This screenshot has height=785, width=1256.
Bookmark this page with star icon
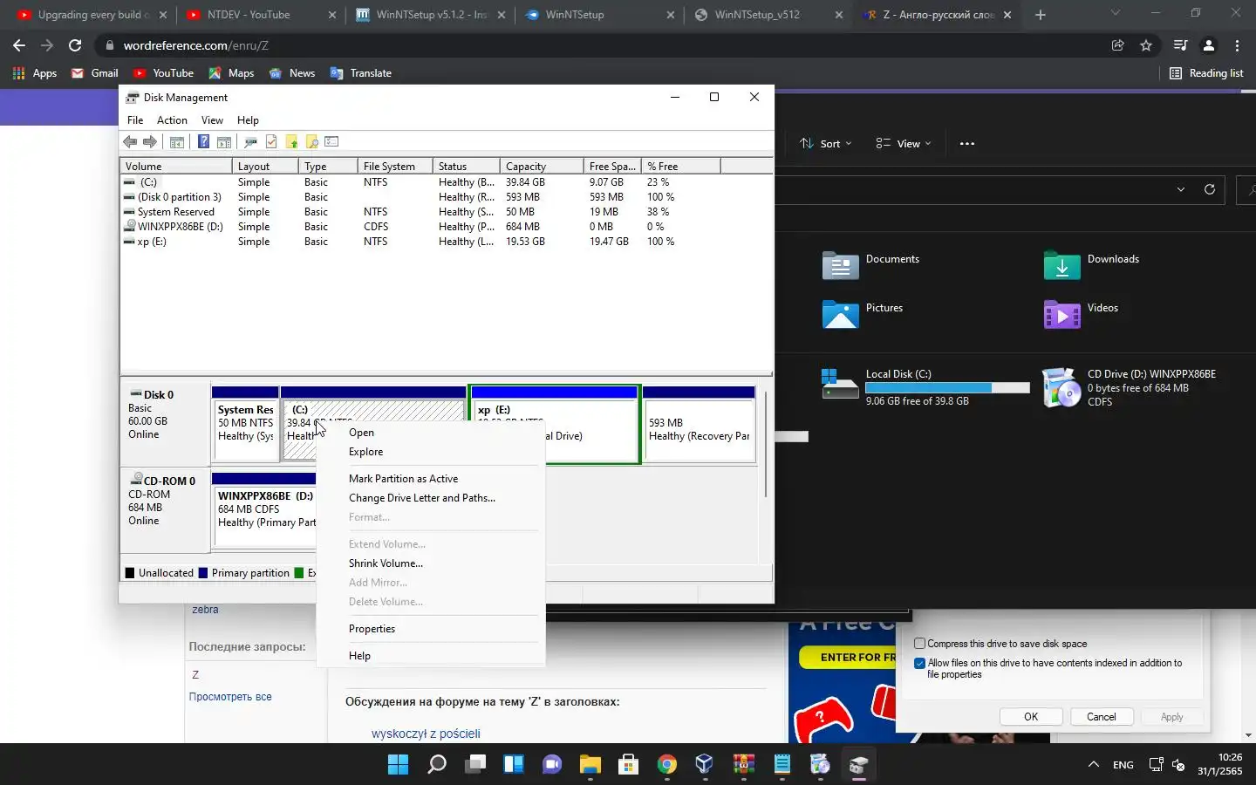(x=1146, y=45)
